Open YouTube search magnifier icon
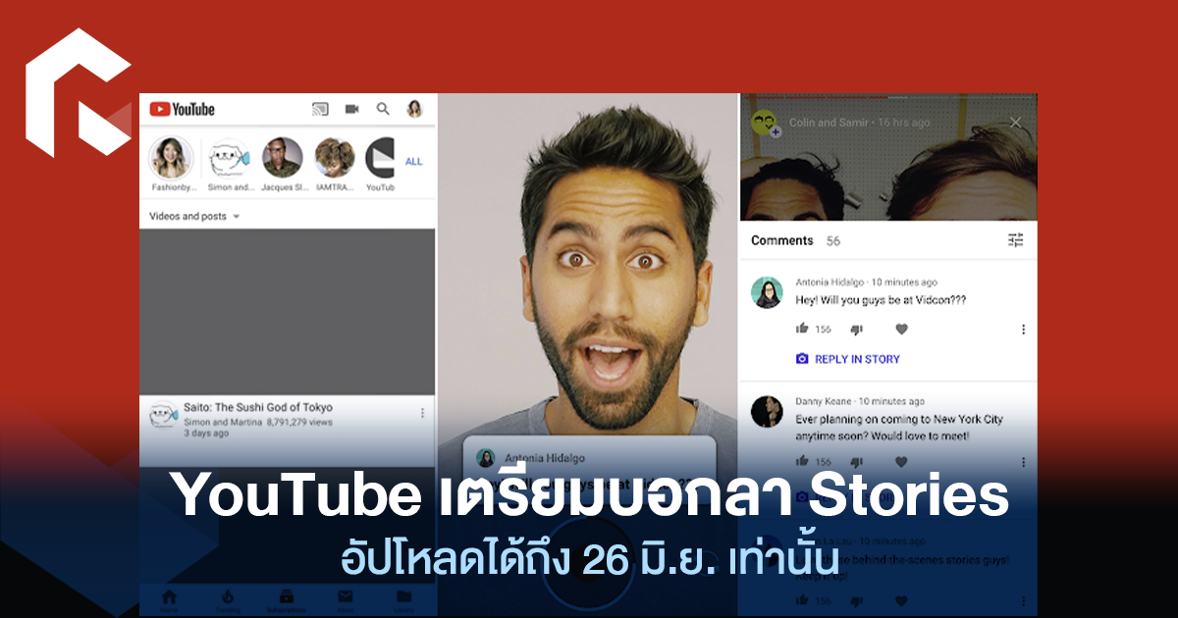 pyautogui.click(x=383, y=109)
